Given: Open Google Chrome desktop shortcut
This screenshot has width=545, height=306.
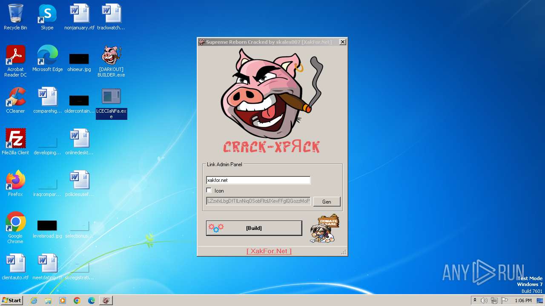Looking at the screenshot, I should (15, 228).
